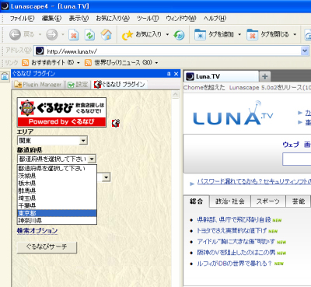This screenshot has height=287, width=311.
Task: Click RSS icon for おすすめサイト
Action: (x=25, y=62)
